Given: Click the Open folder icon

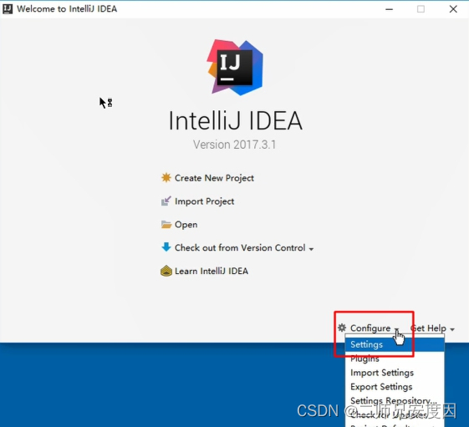Looking at the screenshot, I should click(166, 224).
